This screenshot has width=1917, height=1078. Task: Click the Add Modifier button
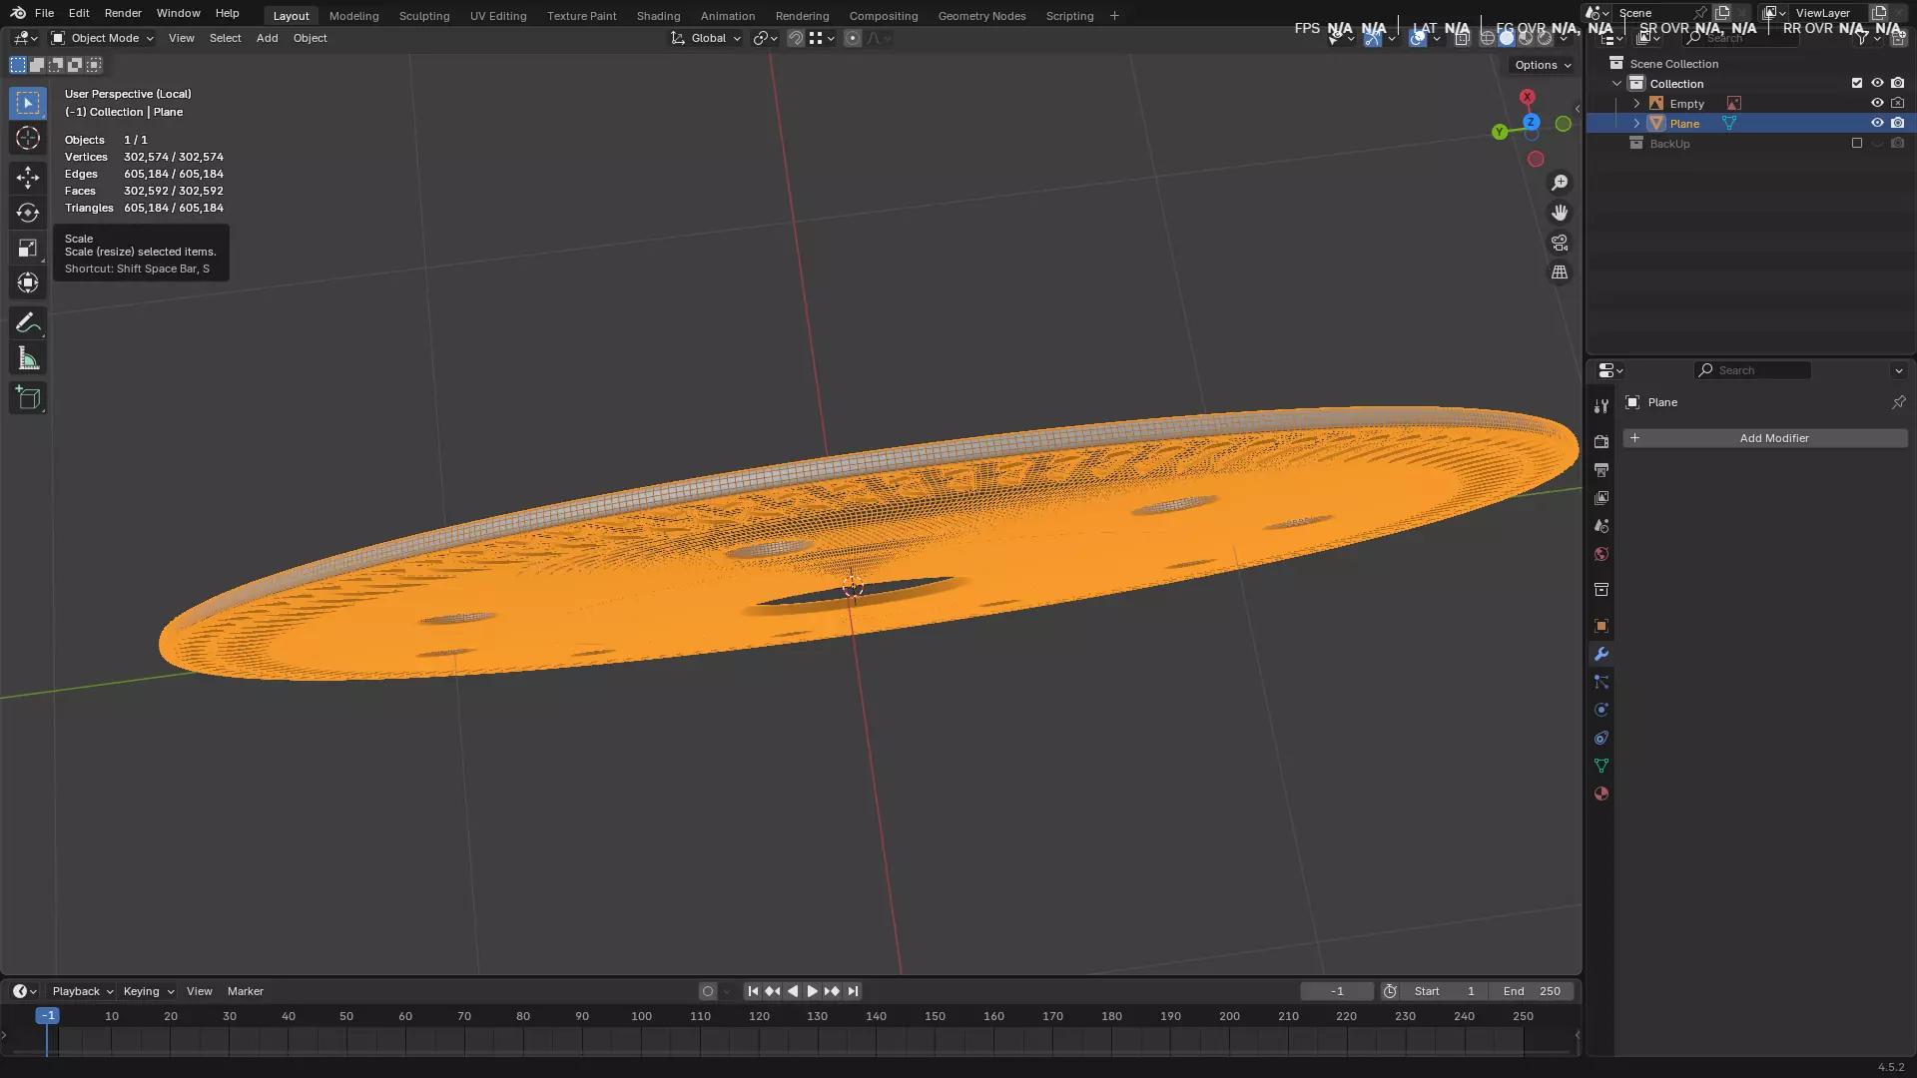[1764, 438]
